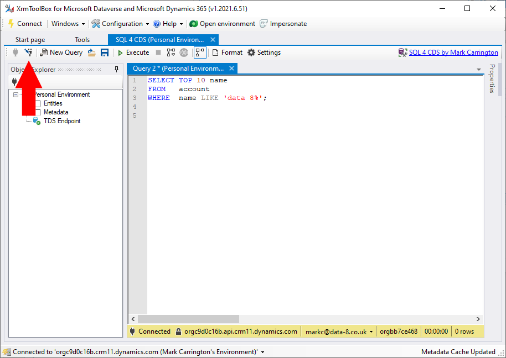506x358 pixels.
Task: Switch to the Tools tab
Action: coord(82,40)
